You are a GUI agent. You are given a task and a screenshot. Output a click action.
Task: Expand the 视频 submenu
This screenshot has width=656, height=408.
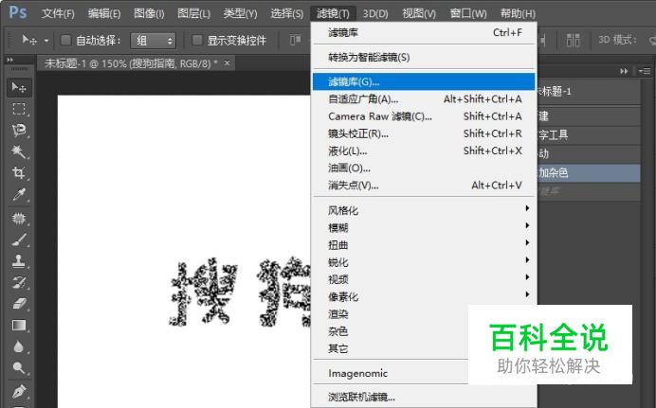pos(424,279)
